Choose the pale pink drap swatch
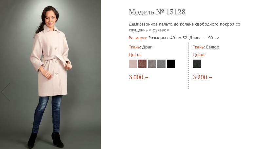Screen dimensions: 255x149 (x=133, y=64)
